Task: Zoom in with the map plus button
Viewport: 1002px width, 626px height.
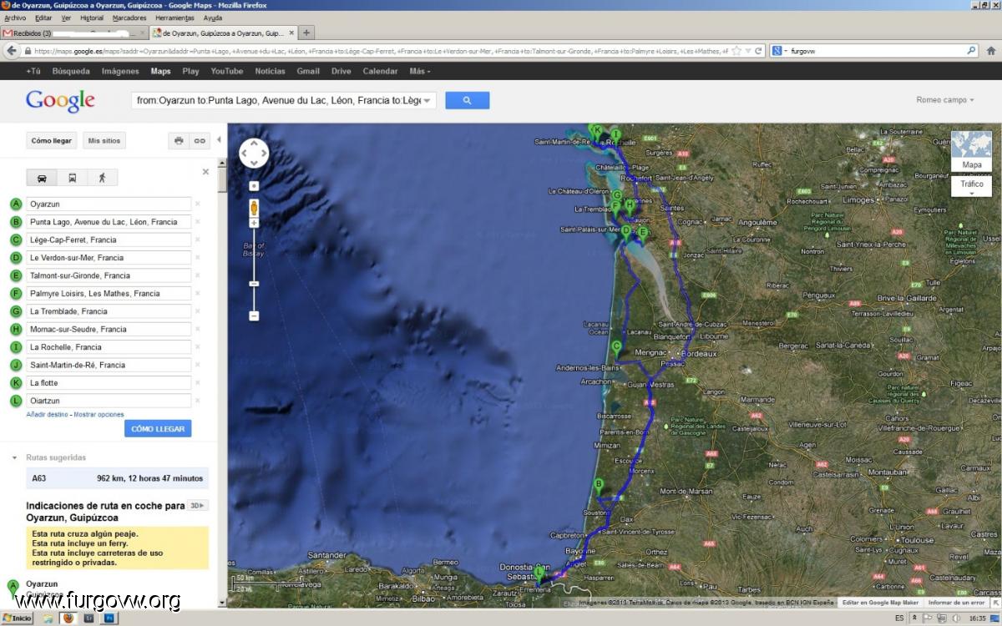Action: [x=254, y=223]
